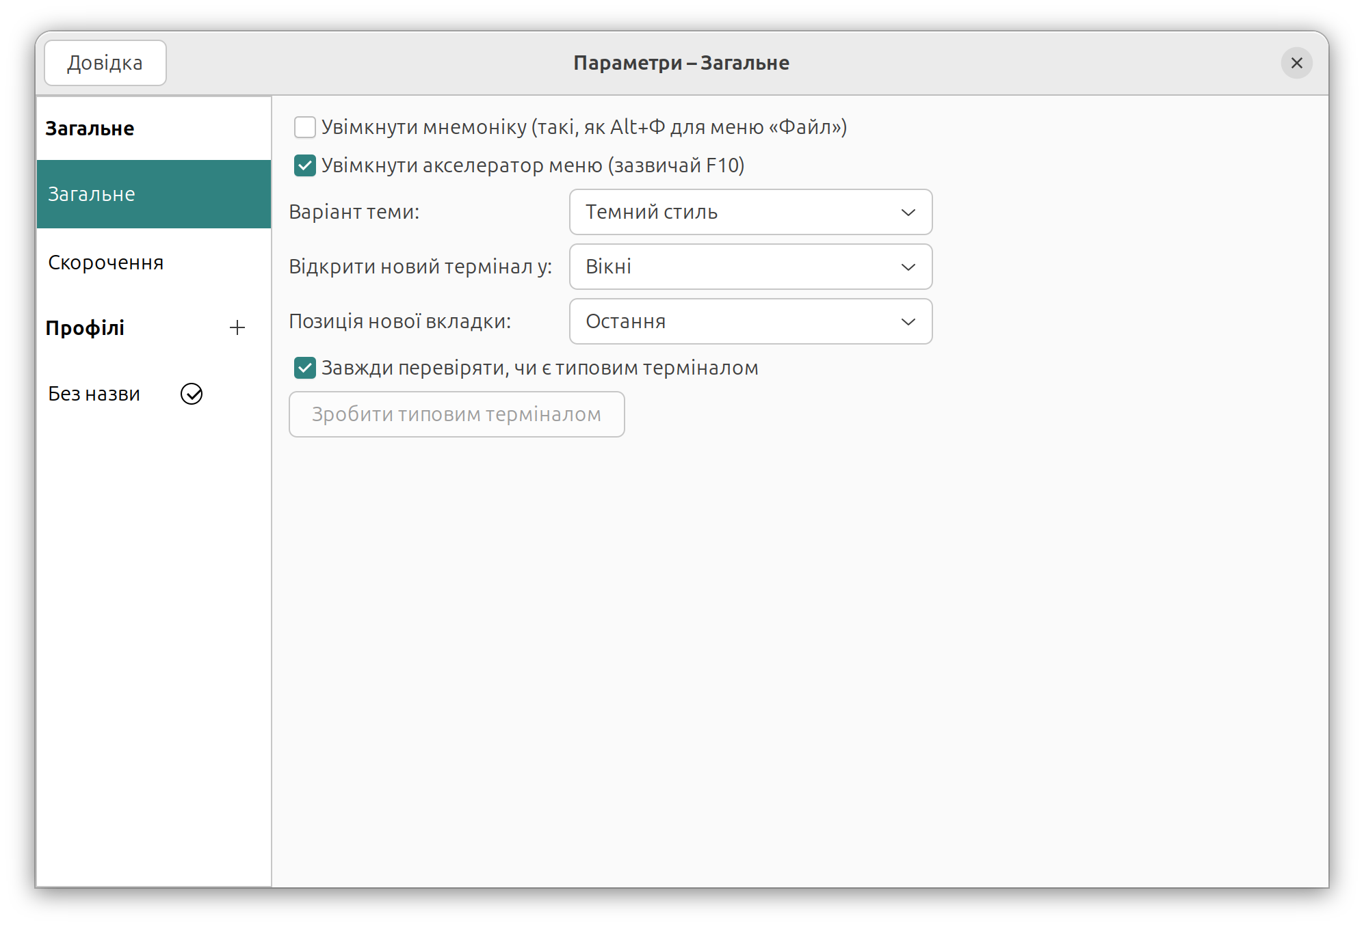Click Зробити типовим терміналом button
Screen dimensions: 1364x927
(x=457, y=414)
